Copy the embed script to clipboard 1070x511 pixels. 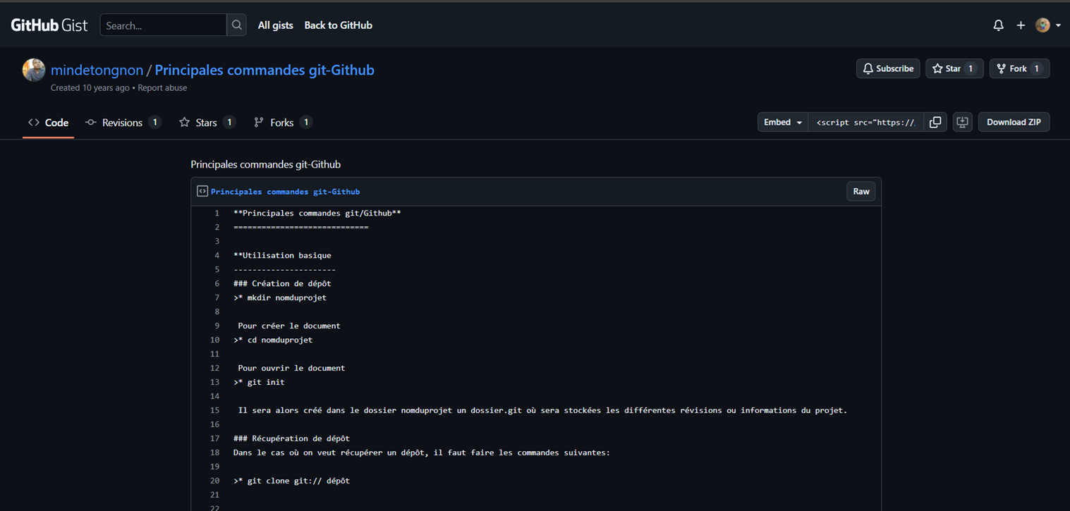point(935,122)
